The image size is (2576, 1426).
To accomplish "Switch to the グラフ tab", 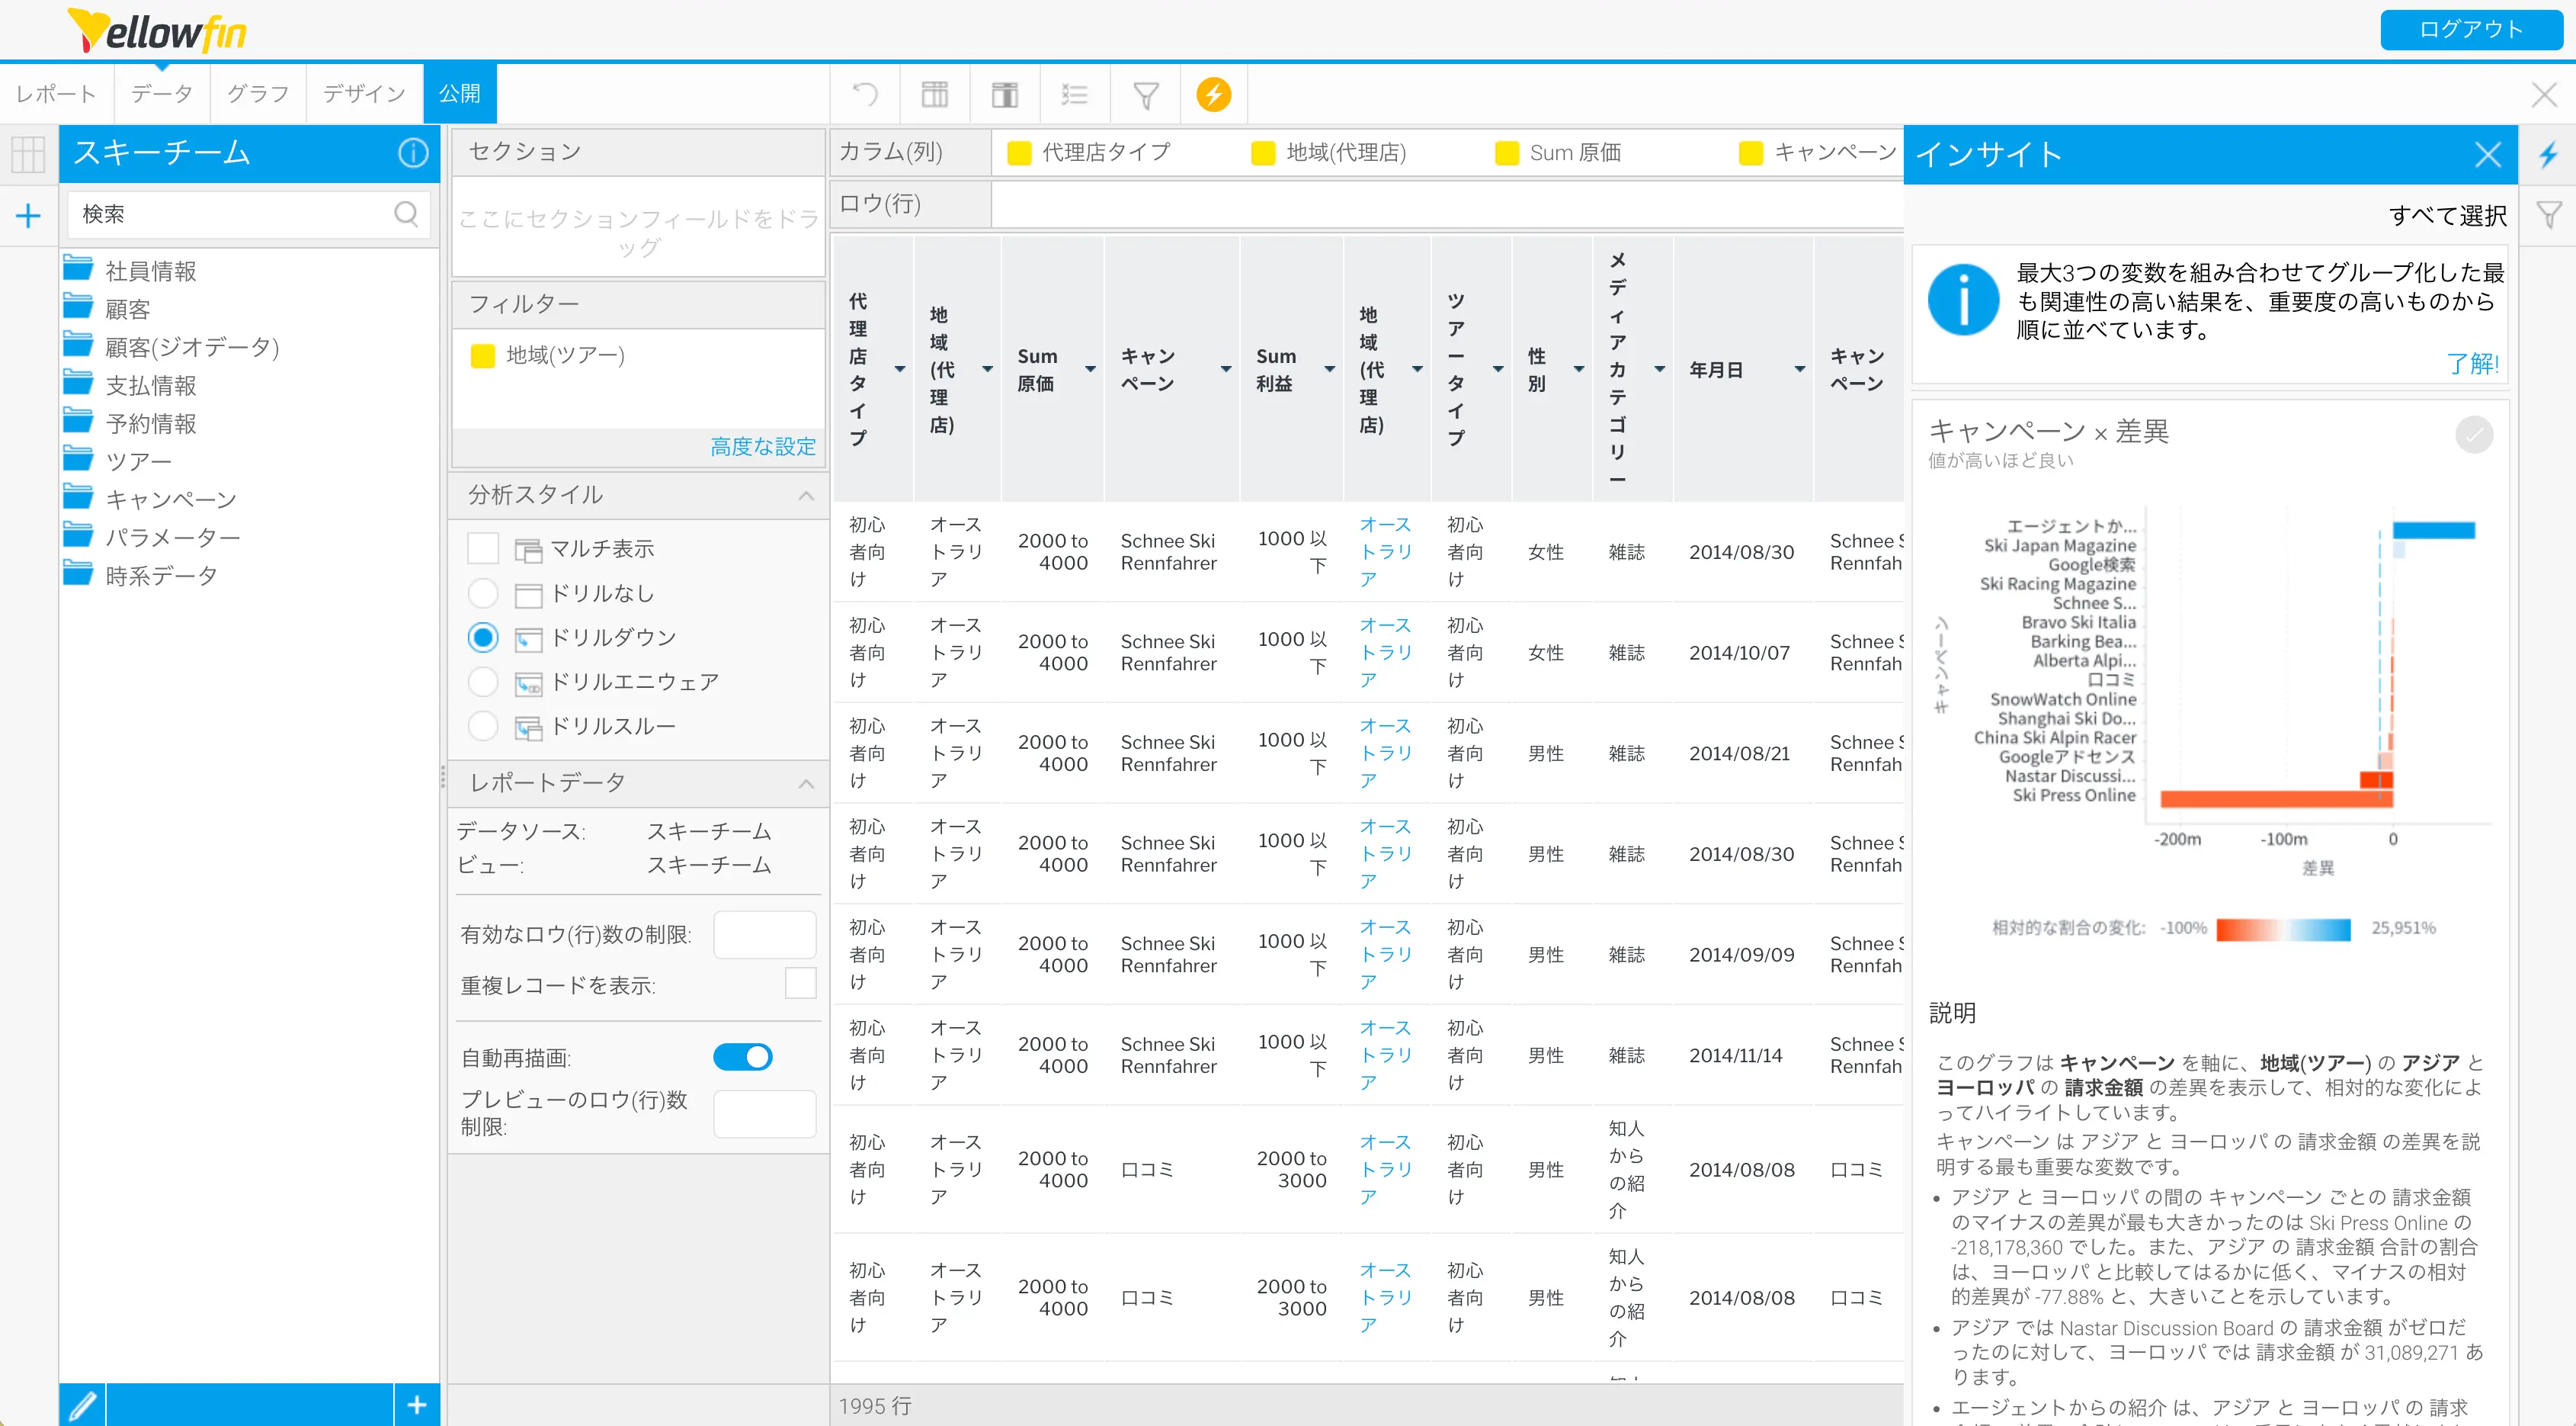I will click(258, 94).
